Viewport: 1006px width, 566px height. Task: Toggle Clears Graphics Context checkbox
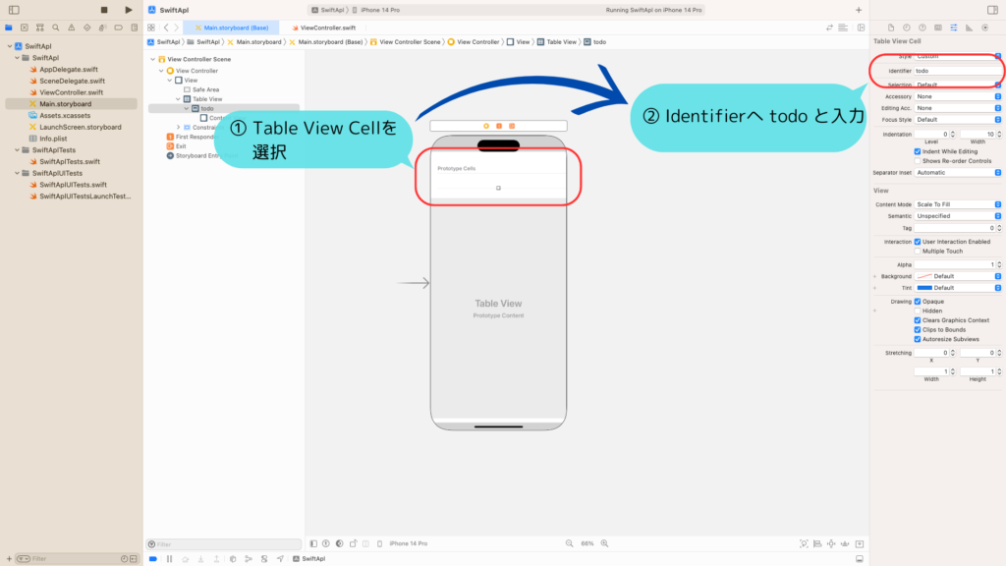(918, 320)
